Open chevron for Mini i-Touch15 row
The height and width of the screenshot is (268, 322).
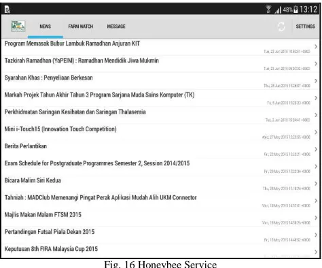[316, 132]
